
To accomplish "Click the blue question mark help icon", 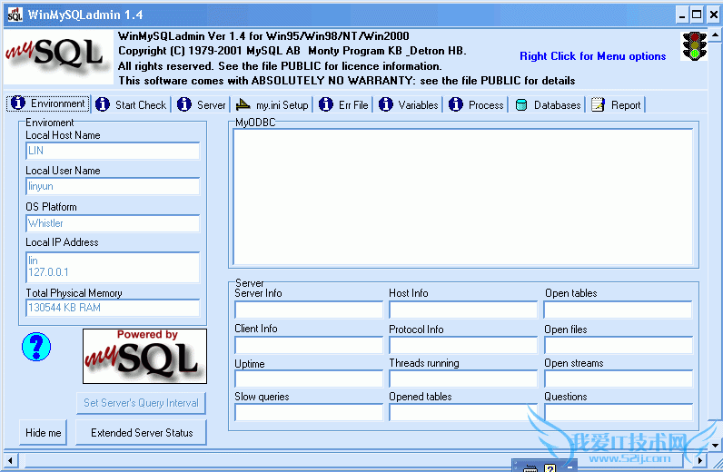I will (36, 346).
